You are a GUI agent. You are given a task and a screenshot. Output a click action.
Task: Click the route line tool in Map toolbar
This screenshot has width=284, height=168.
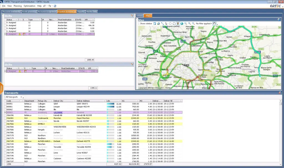pos(162,24)
